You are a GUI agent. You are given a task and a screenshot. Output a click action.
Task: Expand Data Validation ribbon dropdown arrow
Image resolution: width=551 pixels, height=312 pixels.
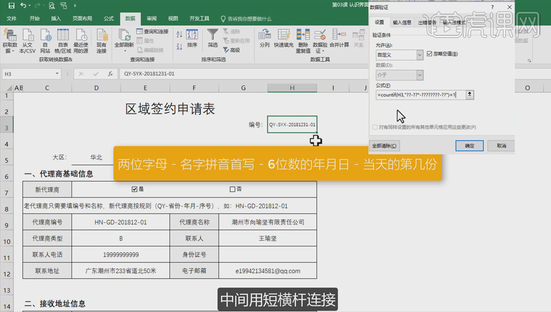[x=323, y=51]
